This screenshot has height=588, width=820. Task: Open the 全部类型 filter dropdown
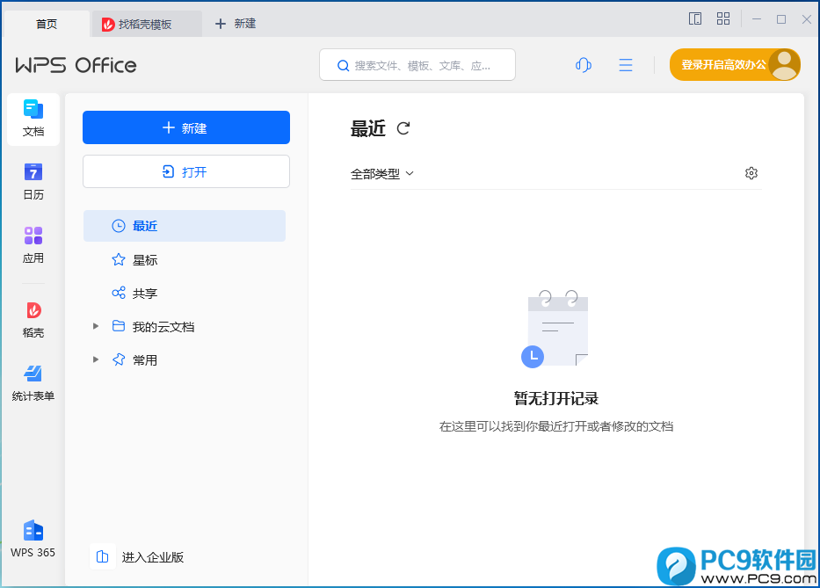tap(381, 174)
